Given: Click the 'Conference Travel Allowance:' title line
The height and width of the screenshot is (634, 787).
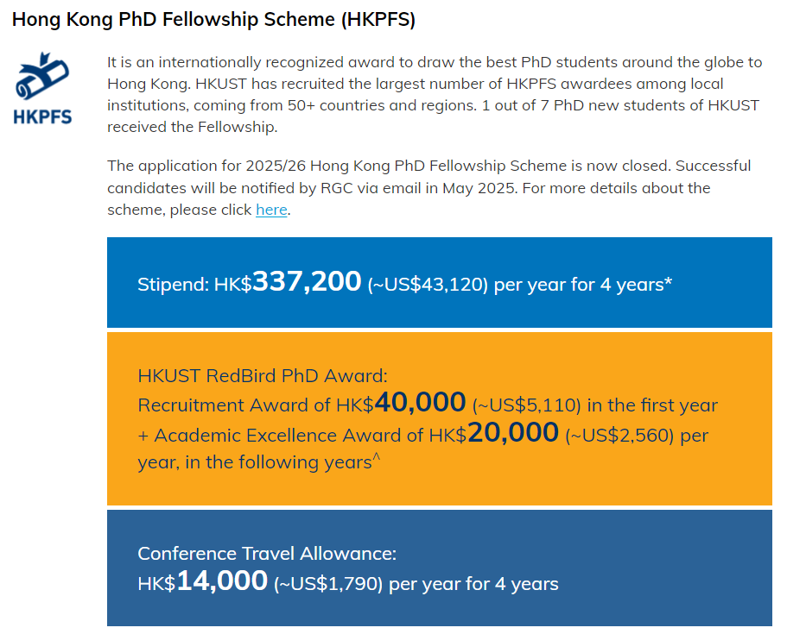Looking at the screenshot, I should (x=267, y=554).
